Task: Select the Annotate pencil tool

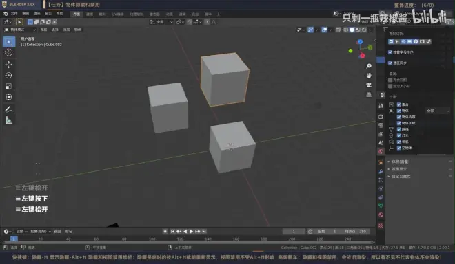Action: (9, 109)
